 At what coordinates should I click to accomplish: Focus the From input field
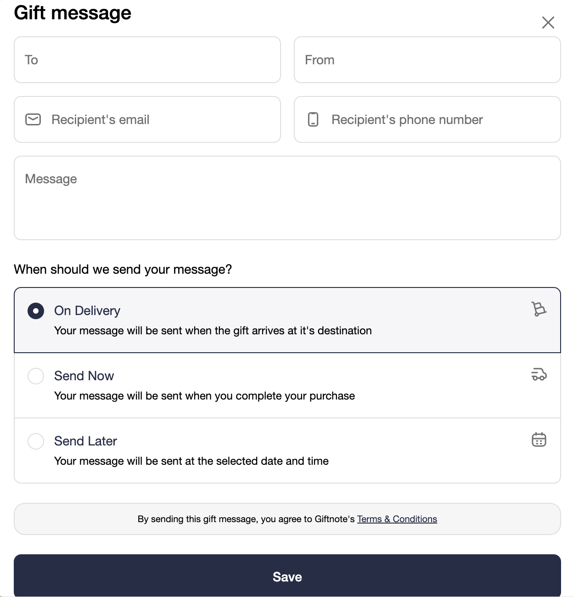coord(427,60)
